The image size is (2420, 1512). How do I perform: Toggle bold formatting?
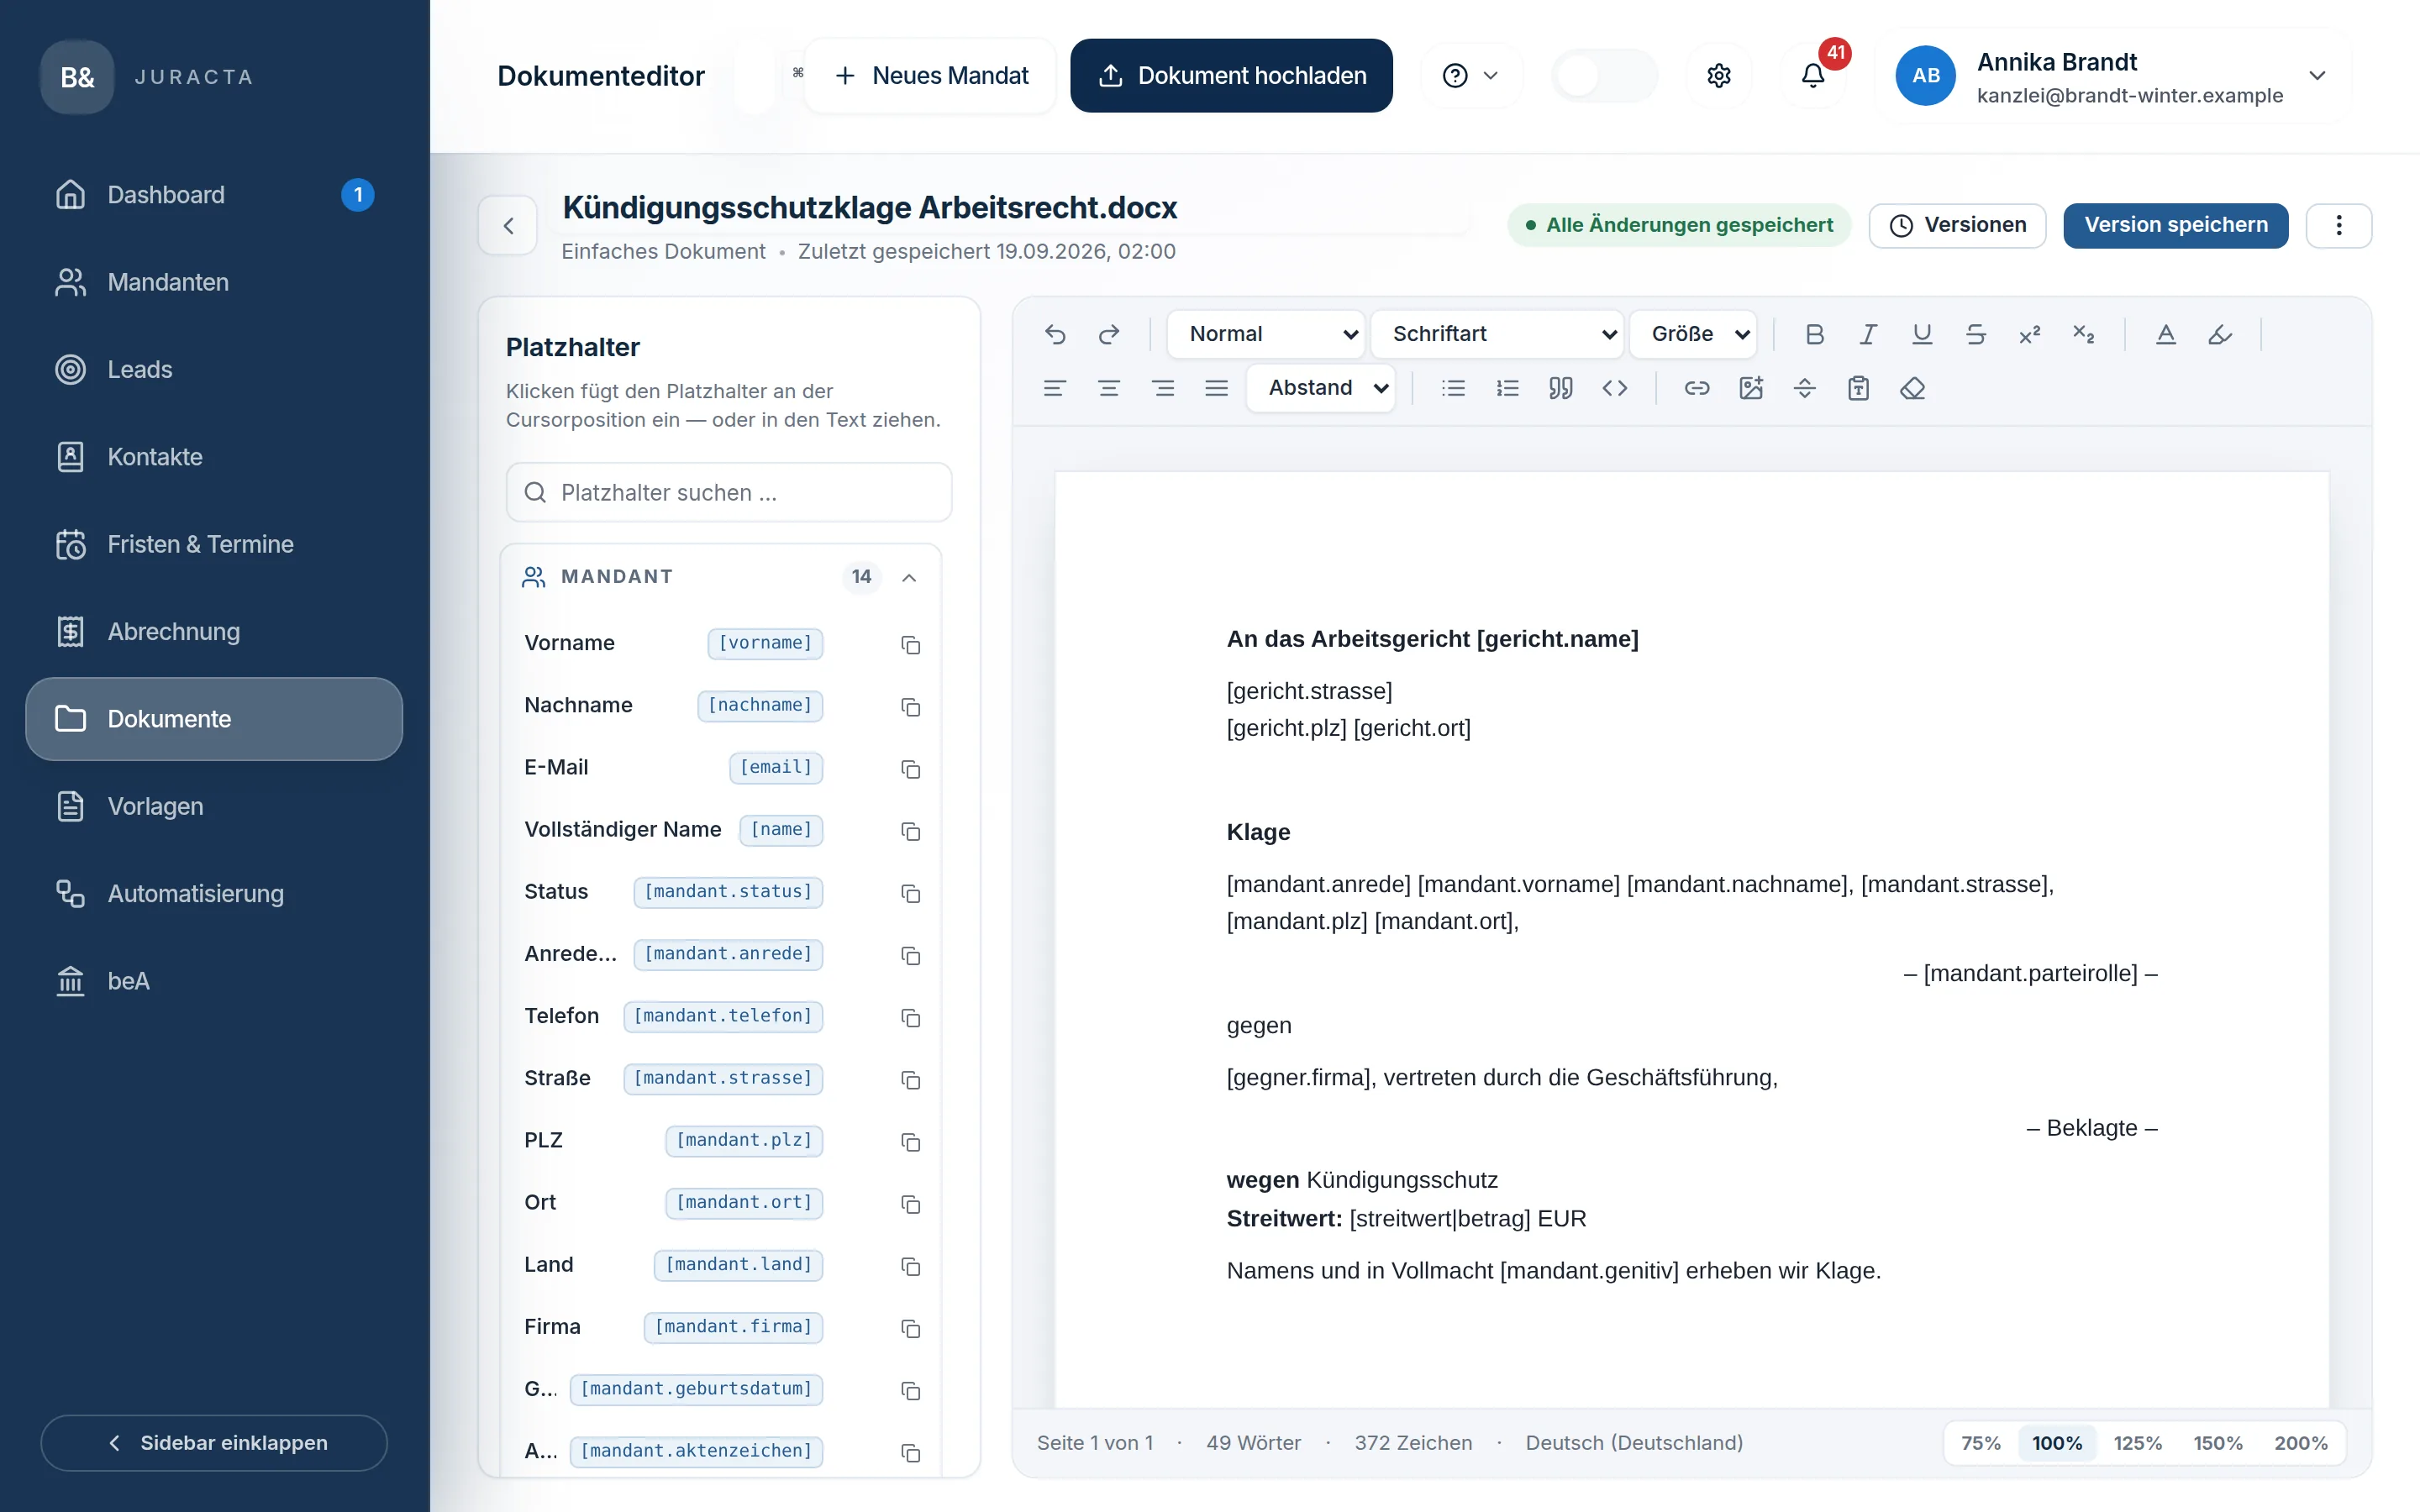[x=1814, y=334]
